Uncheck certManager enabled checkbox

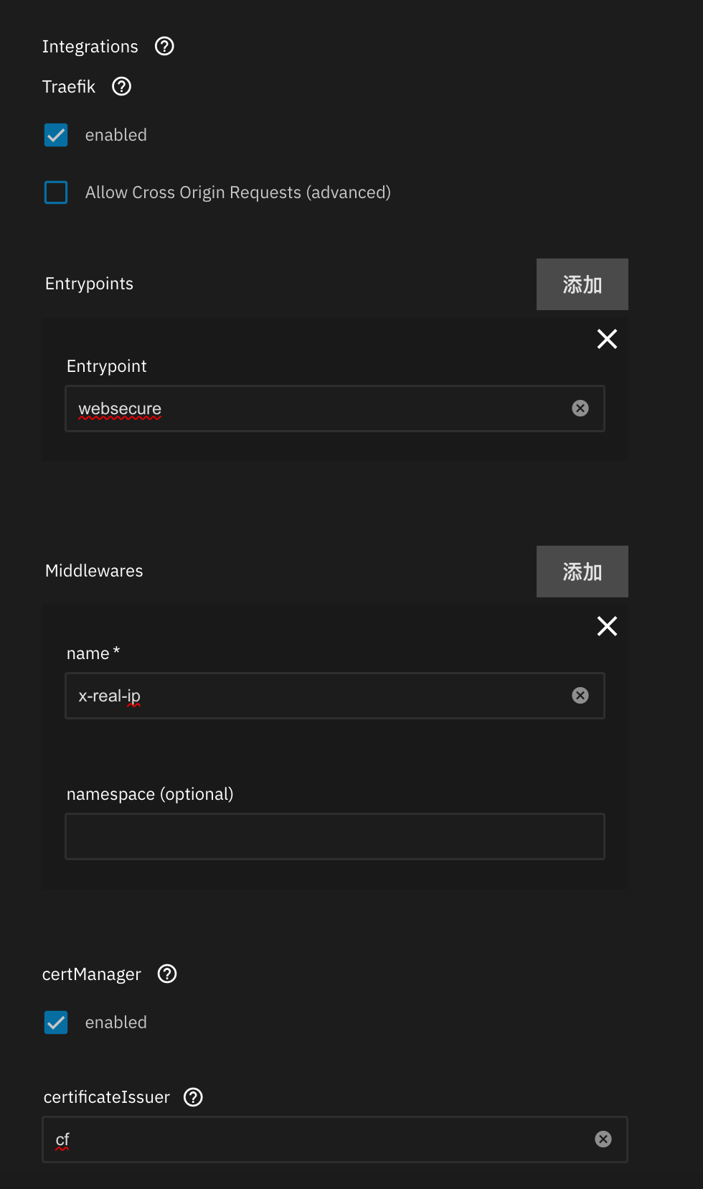click(x=56, y=1022)
